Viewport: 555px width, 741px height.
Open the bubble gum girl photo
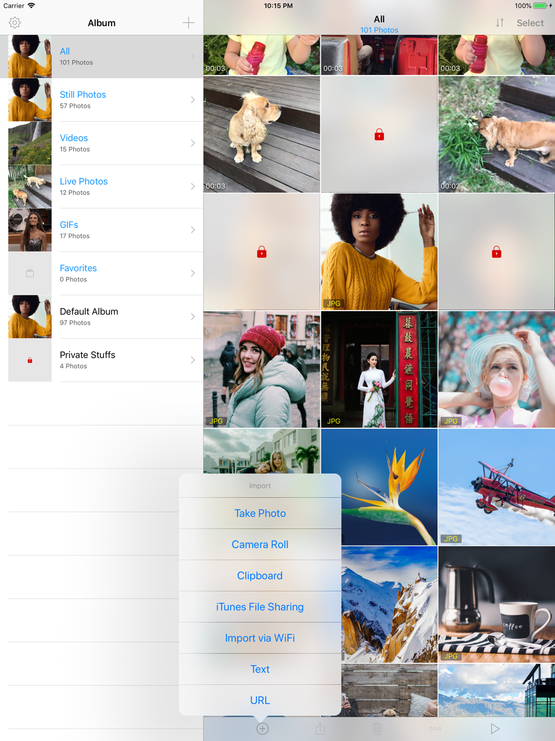coord(497,369)
